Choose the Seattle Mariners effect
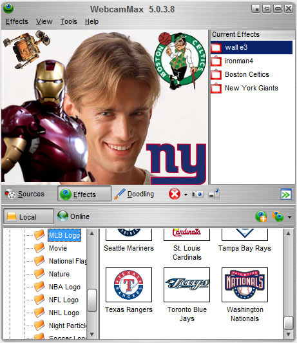Screen dimensions: 297x343 click(x=129, y=240)
